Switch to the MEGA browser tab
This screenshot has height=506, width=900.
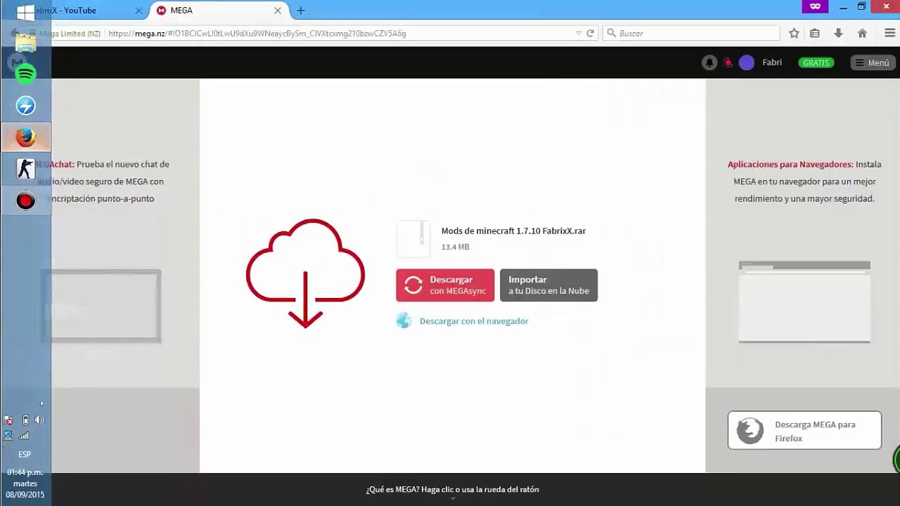click(x=218, y=11)
